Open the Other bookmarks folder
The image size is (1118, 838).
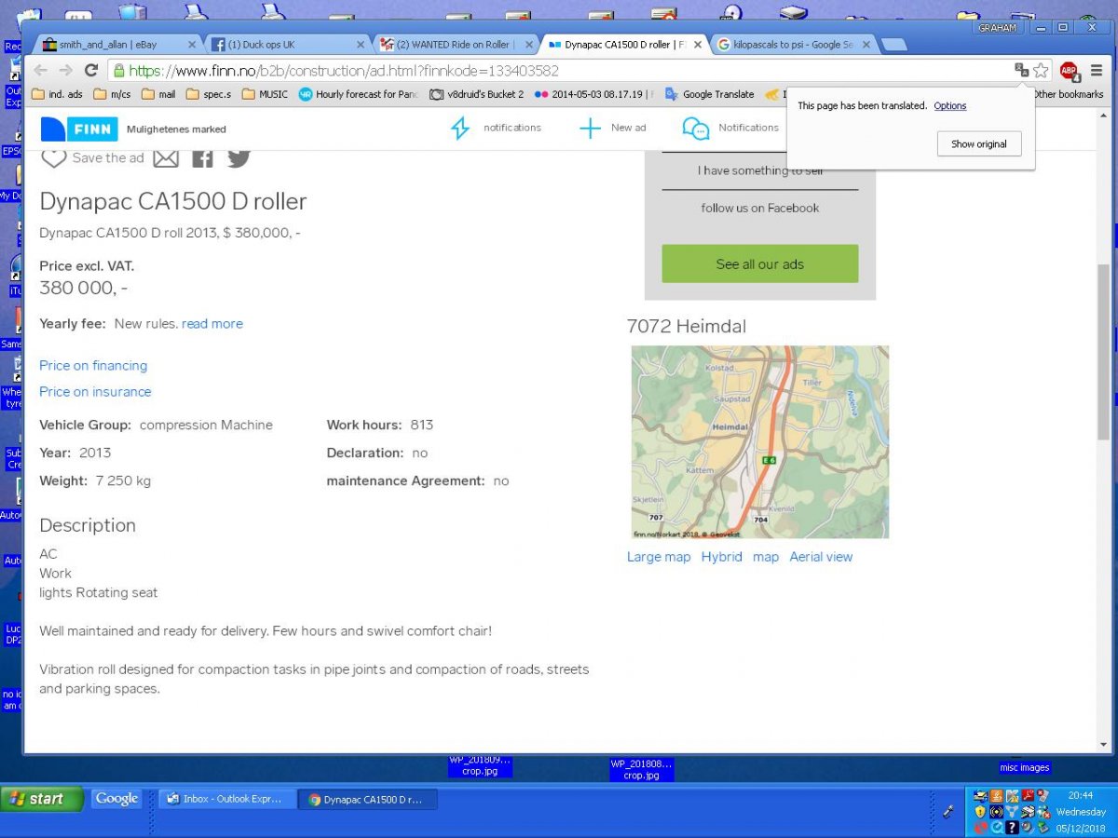pyautogui.click(x=1068, y=94)
